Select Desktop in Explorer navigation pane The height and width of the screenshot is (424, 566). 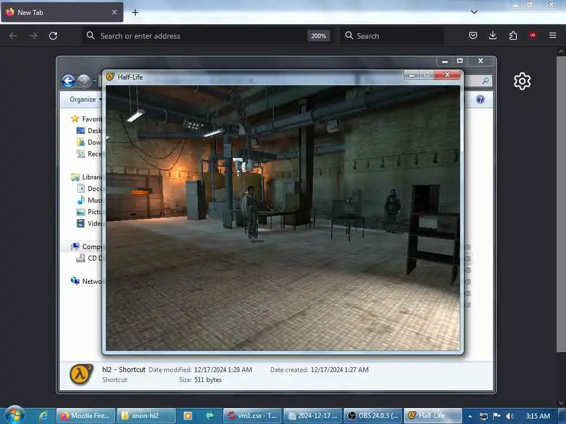(x=90, y=130)
